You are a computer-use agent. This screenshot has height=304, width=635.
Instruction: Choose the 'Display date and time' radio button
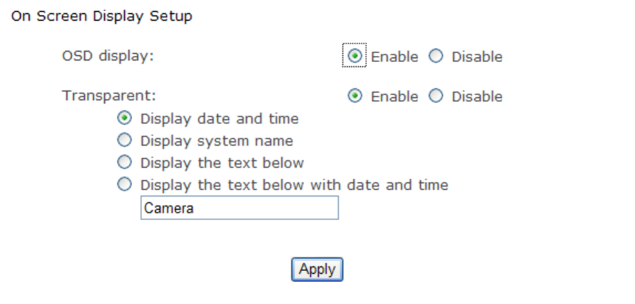pyautogui.click(x=125, y=118)
